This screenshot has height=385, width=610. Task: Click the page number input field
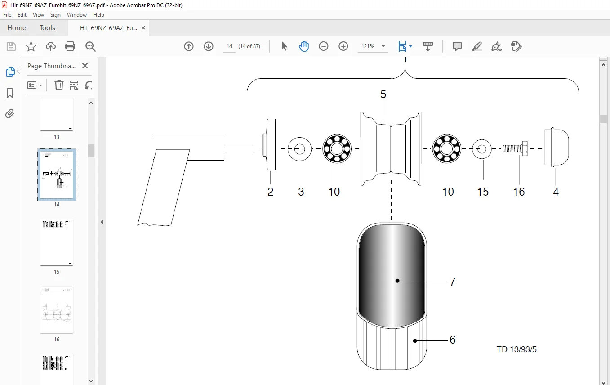pyautogui.click(x=229, y=46)
